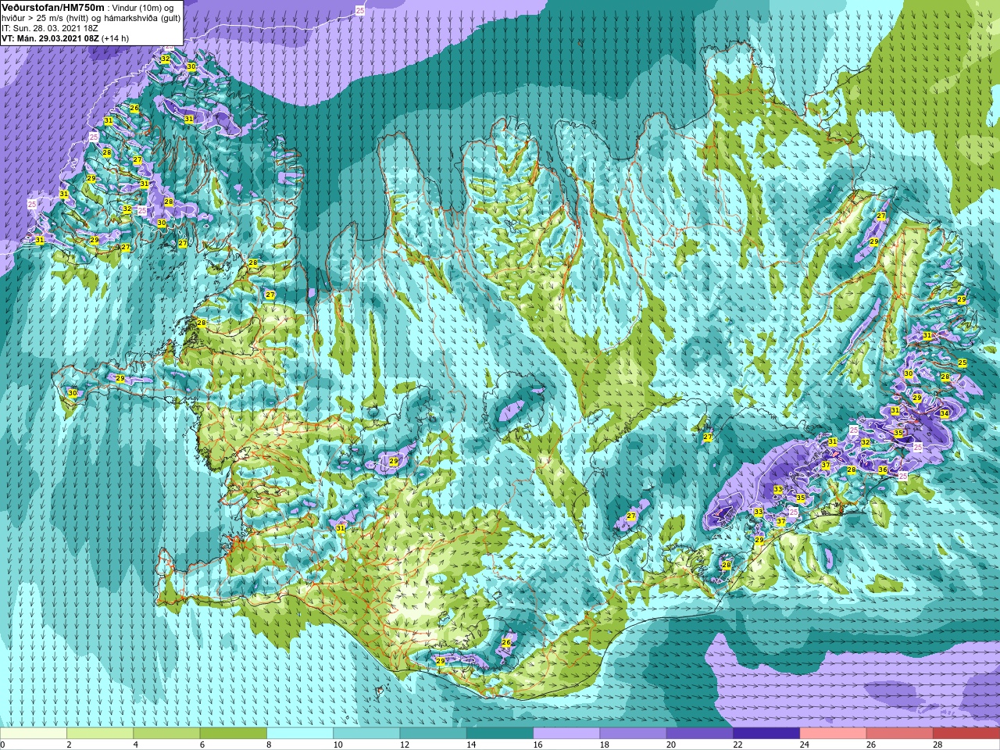The height and width of the screenshot is (750, 1000).
Task: Select the legend scale tick label "28"
Action: coord(937,745)
